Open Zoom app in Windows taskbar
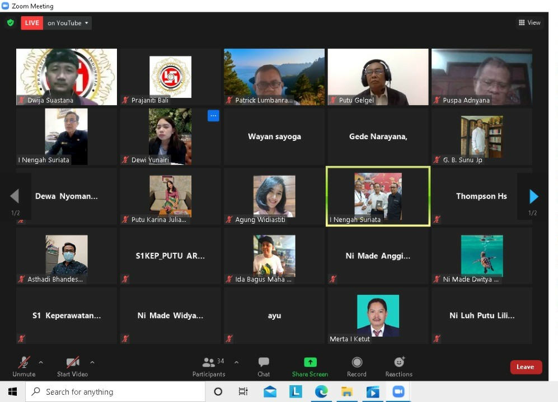Screen dimensions: 558x402 coord(398,392)
